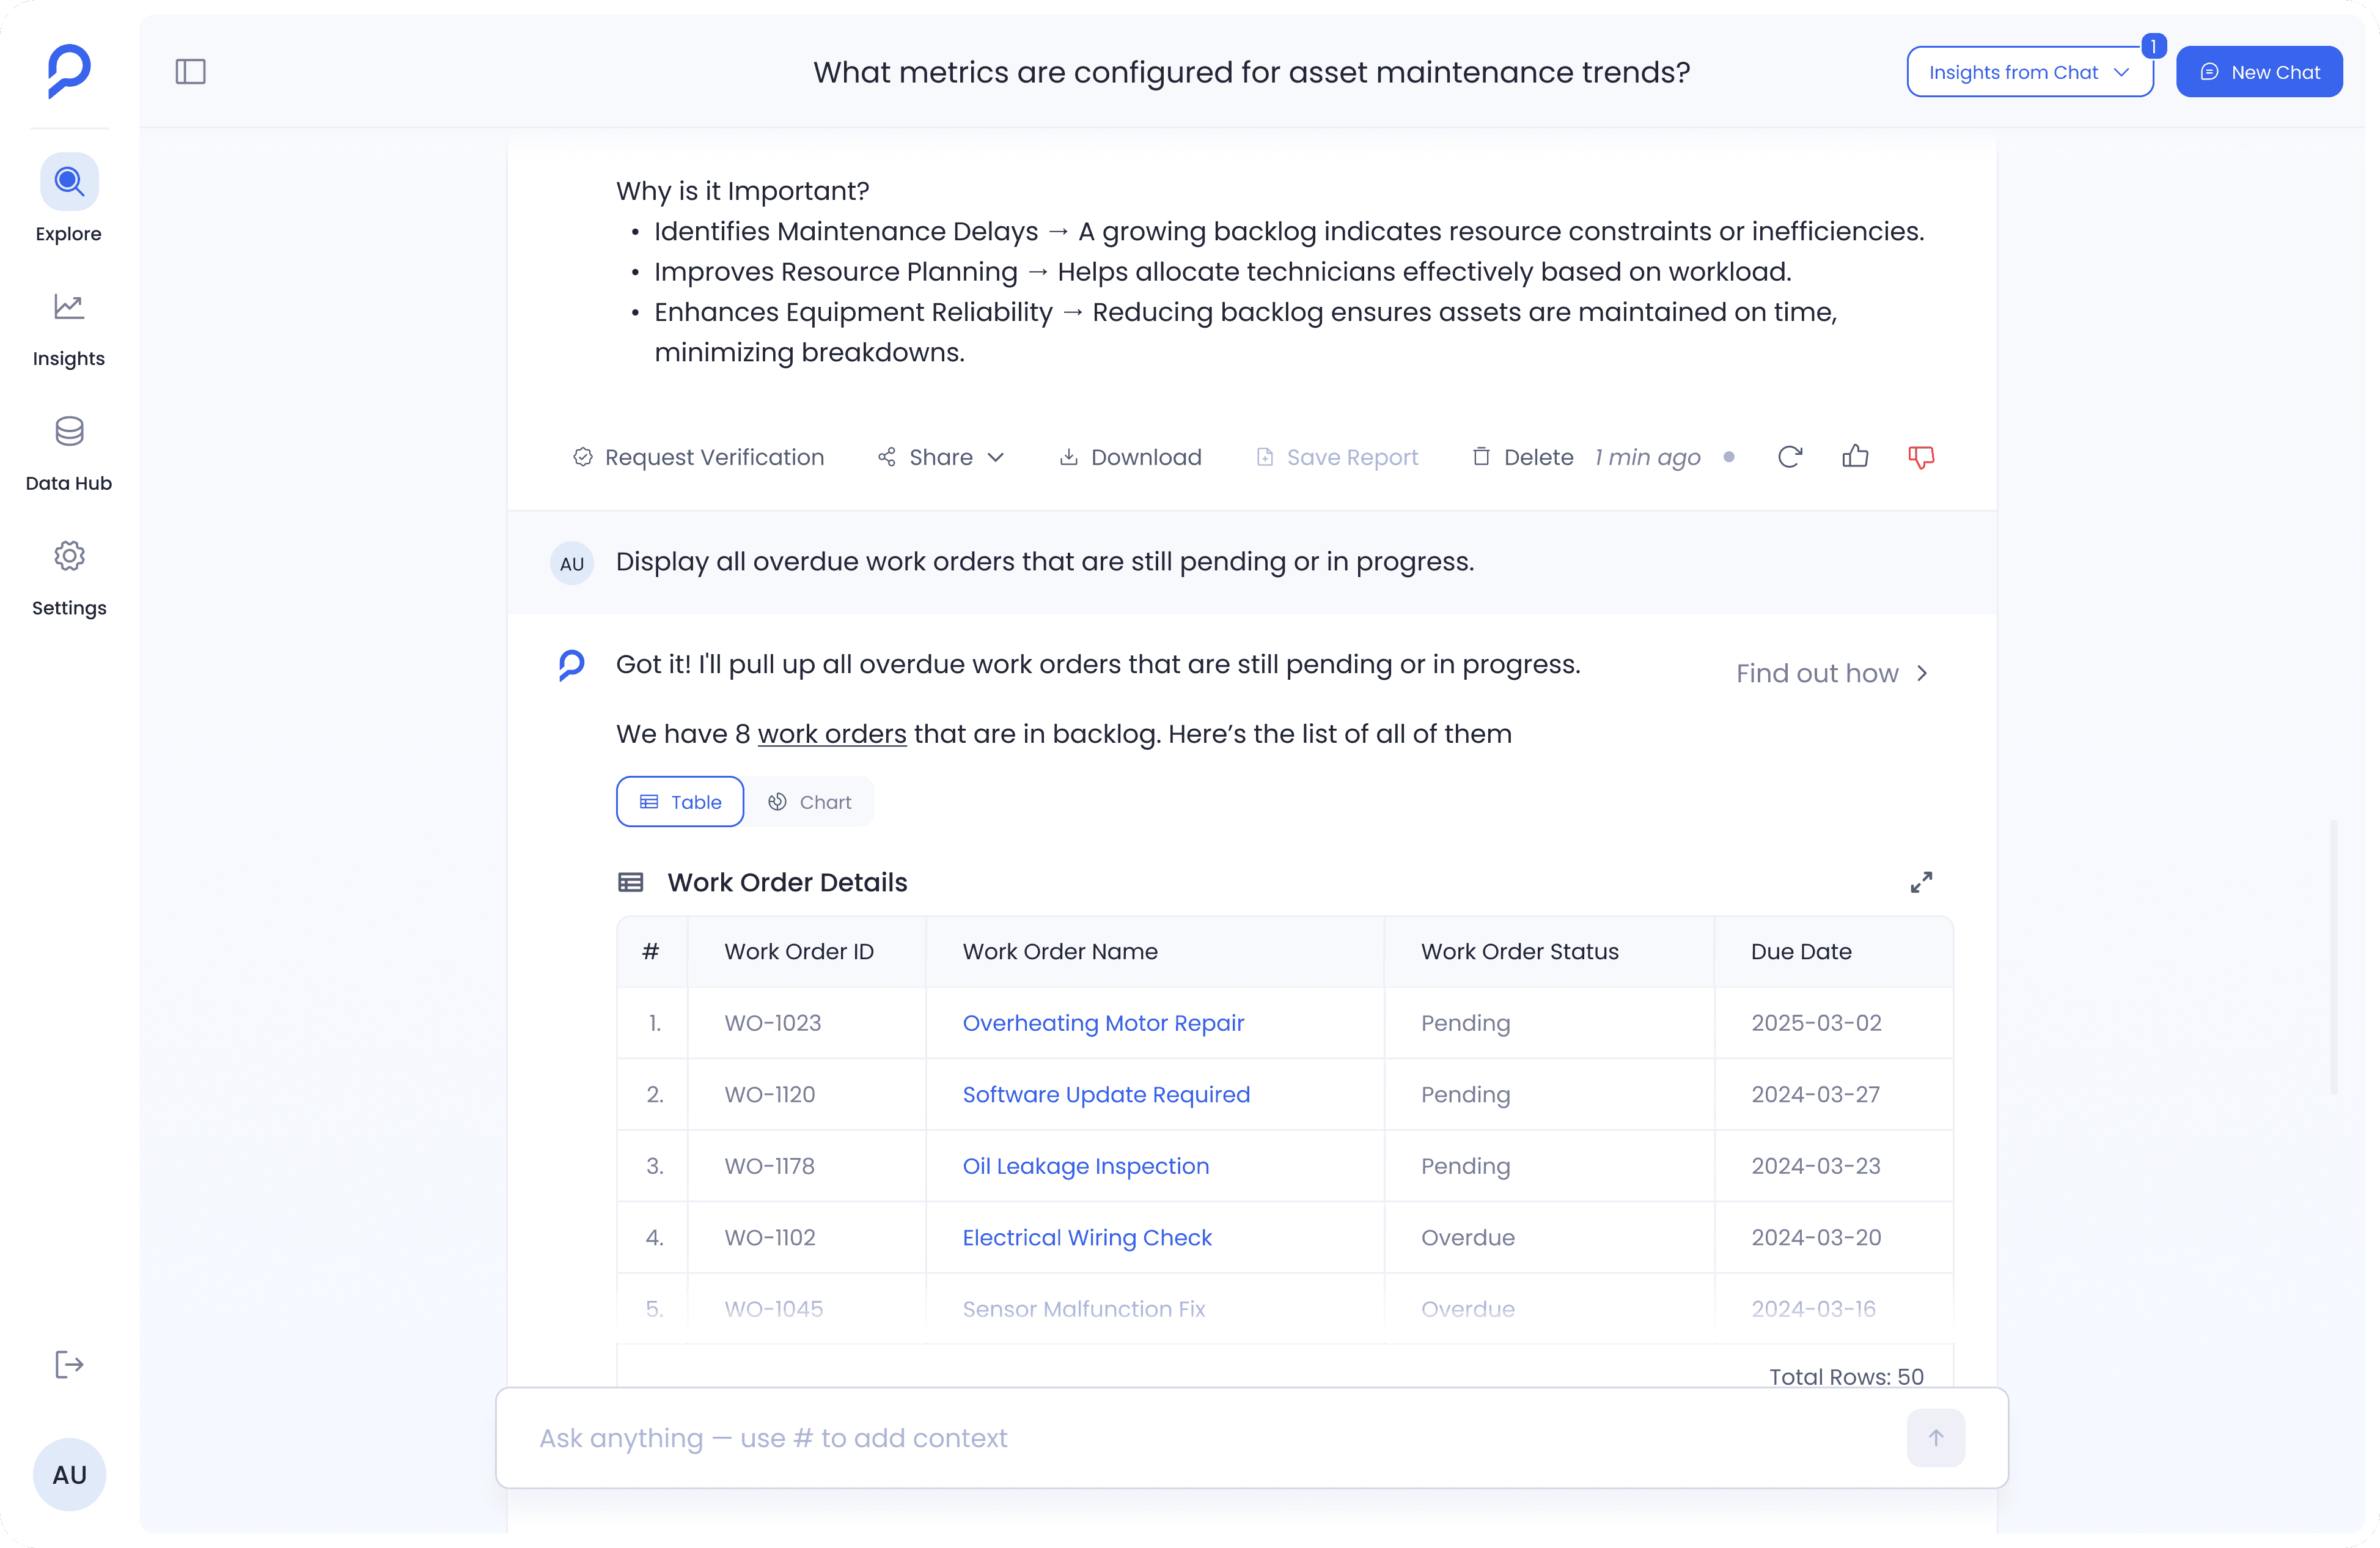Regenerate the response with refresh icon
This screenshot has width=2380, height=1548.
click(x=1790, y=457)
